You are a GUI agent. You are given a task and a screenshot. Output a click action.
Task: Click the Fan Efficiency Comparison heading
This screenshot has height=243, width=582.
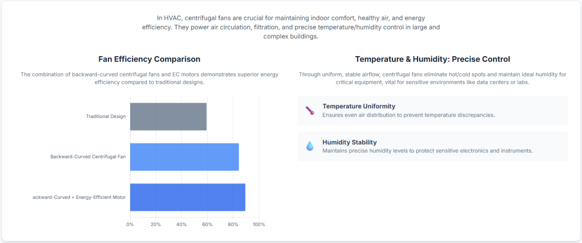coord(149,59)
